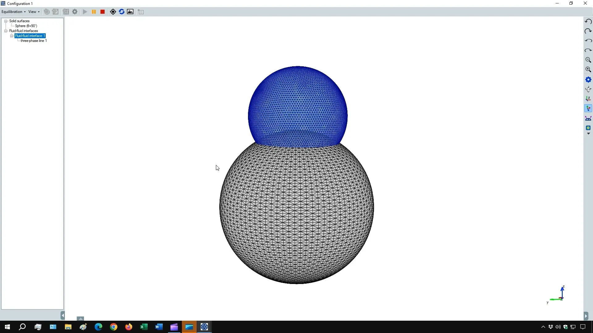This screenshot has width=593, height=333.
Task: Open the log with the list icon
Action: 141,12
